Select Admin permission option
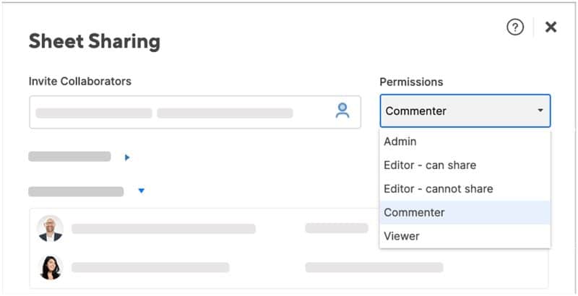 (x=465, y=142)
